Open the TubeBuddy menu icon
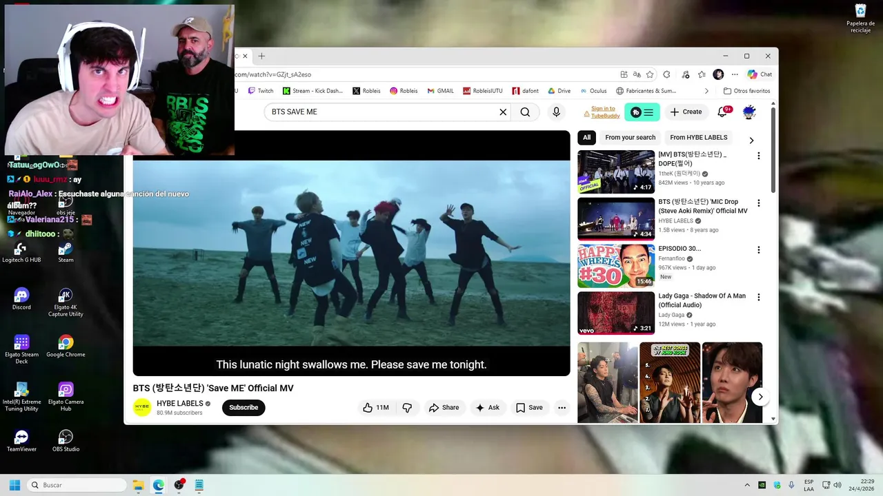The width and height of the screenshot is (883, 496). [642, 112]
